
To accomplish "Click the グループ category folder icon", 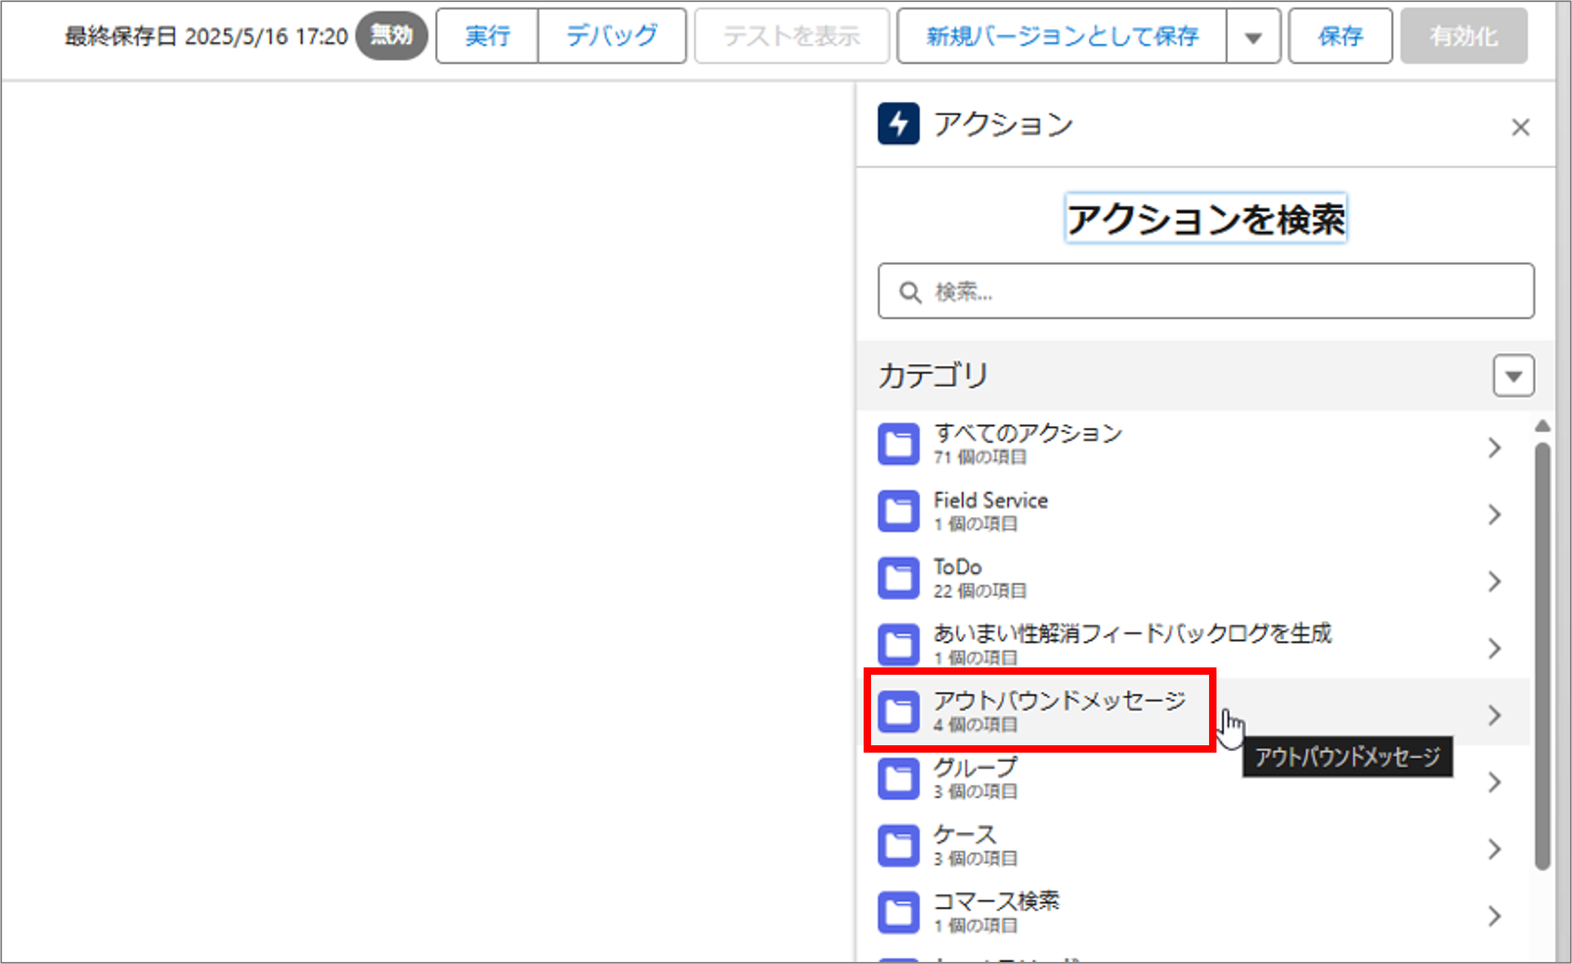I will coord(899,778).
